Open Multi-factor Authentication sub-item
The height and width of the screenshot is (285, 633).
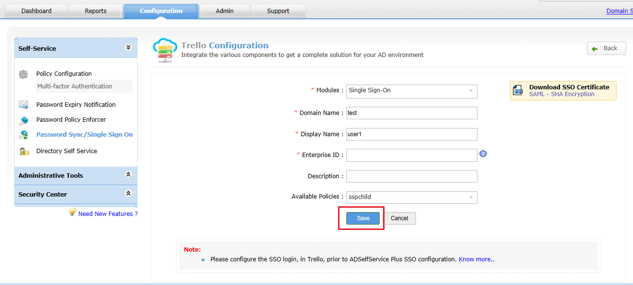[75, 86]
